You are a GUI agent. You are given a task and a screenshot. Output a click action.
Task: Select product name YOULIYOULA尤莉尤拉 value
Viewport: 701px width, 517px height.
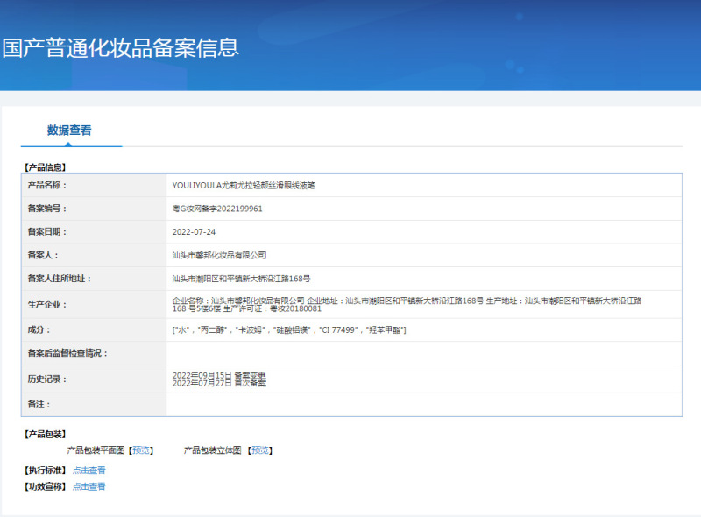[x=244, y=186]
